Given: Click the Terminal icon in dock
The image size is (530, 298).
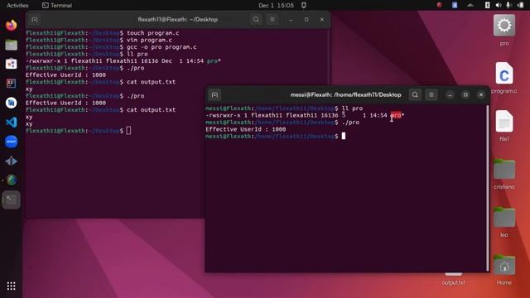Looking at the screenshot, I should pyautogui.click(x=11, y=199).
